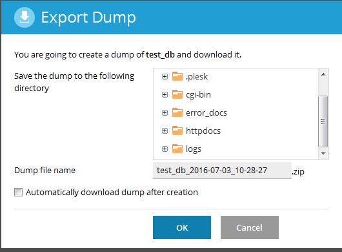Choose the httpdocs directory label
The height and width of the screenshot is (252, 342).
click(x=203, y=131)
